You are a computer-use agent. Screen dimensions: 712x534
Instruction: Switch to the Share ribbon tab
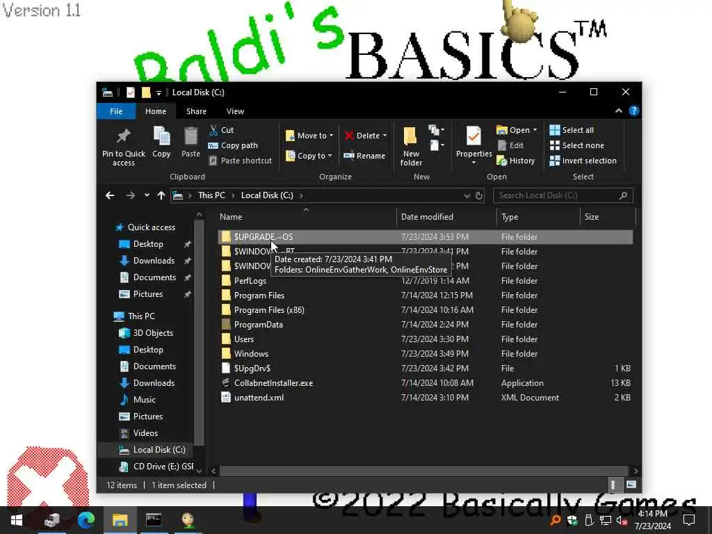click(x=196, y=111)
